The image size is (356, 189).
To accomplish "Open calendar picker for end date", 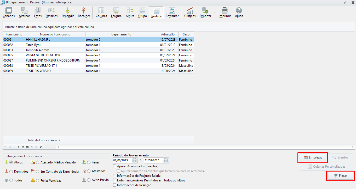I will (166, 160).
